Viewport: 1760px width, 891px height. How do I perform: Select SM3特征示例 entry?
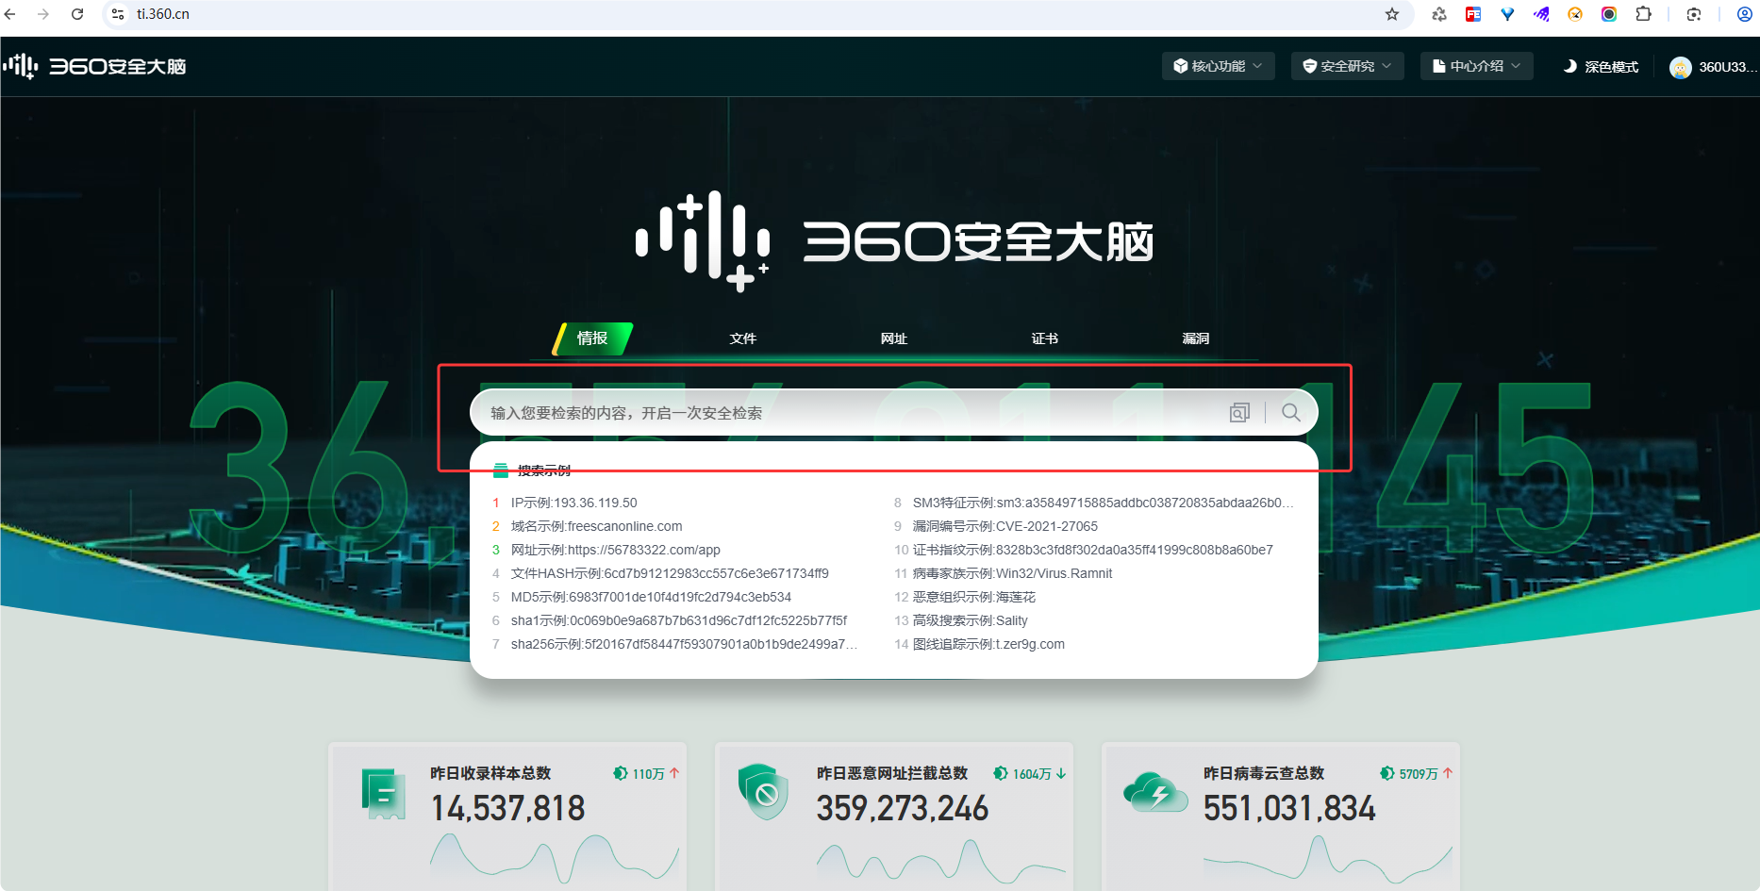pyautogui.click(x=1103, y=503)
